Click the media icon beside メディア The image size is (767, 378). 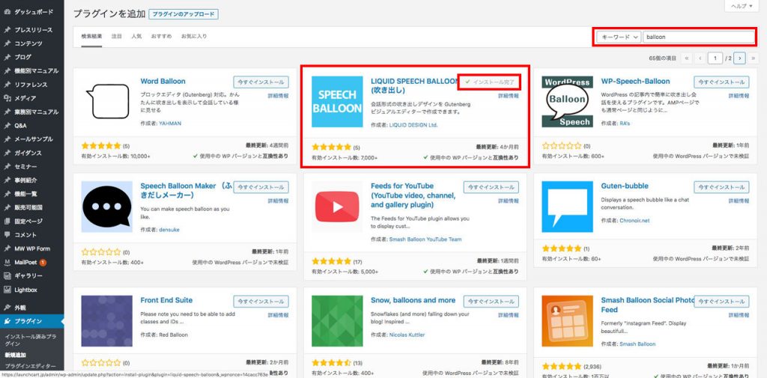(x=7, y=98)
